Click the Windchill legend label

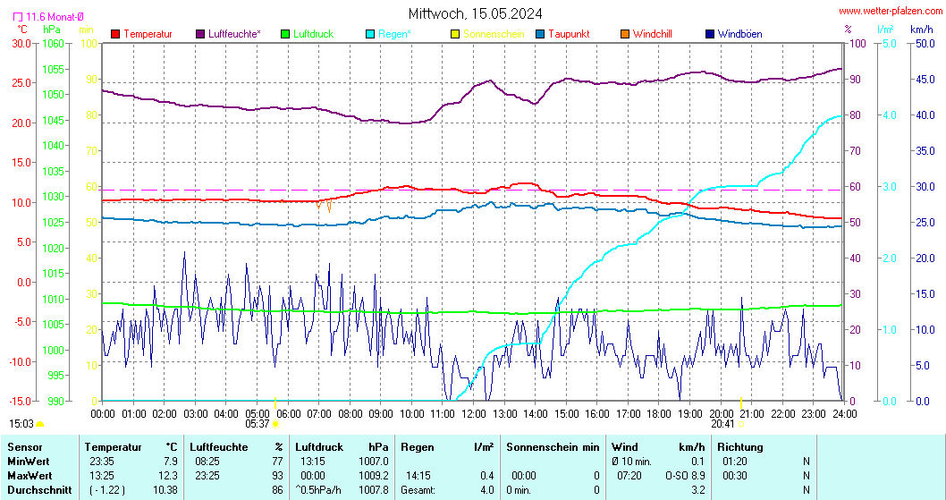point(652,34)
